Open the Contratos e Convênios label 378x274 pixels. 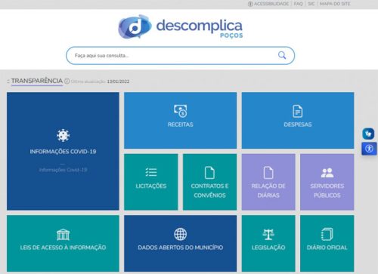tap(209, 190)
